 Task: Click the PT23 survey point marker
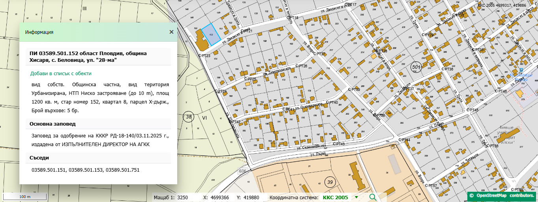pyautogui.click(x=200, y=56)
